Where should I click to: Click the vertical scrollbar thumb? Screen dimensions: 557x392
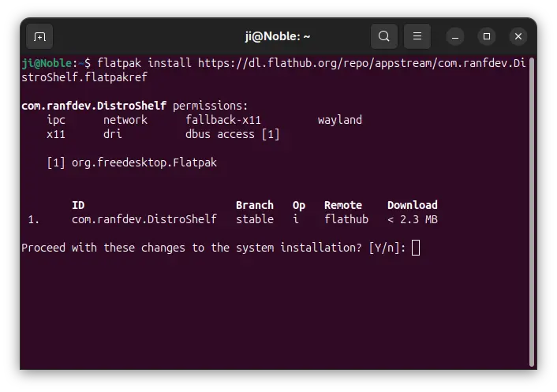click(532, 212)
